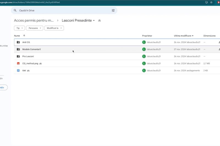Open advanced search filter options icon
The height and width of the screenshot is (146, 220).
[113, 10]
